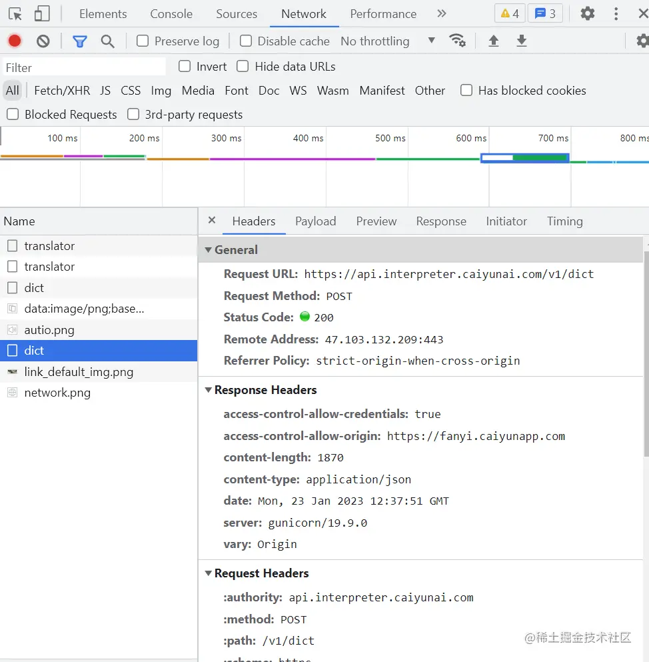Collapse the Request Headers section

coord(208,573)
